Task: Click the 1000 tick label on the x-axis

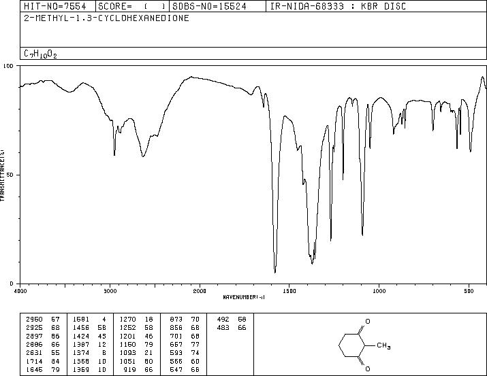Action: coord(379,291)
